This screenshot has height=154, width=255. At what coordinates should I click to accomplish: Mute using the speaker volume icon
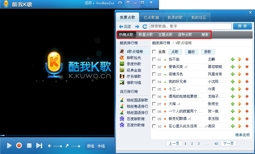tap(49, 146)
